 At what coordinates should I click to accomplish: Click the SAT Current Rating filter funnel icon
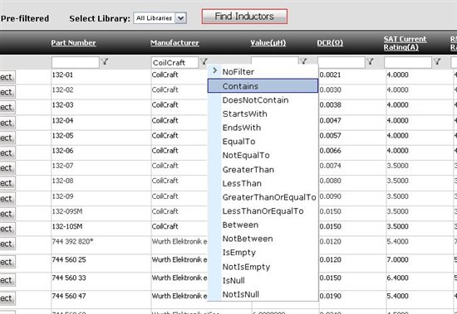tap(437, 61)
